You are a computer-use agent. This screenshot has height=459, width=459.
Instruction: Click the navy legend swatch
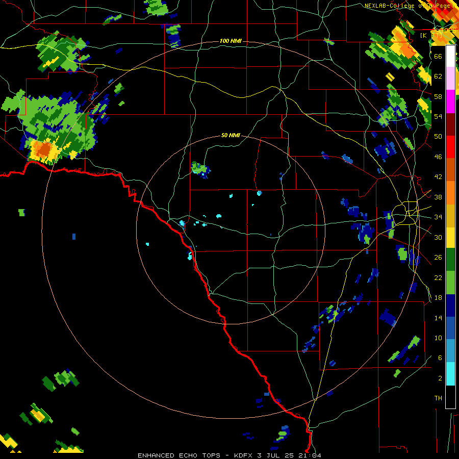pyautogui.click(x=450, y=305)
